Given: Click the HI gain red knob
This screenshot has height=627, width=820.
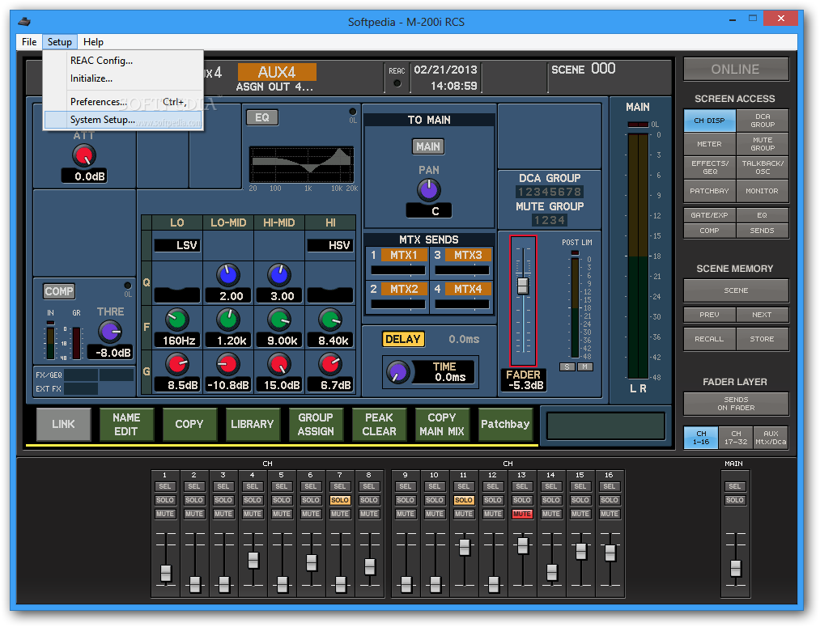Looking at the screenshot, I should click(x=330, y=364).
